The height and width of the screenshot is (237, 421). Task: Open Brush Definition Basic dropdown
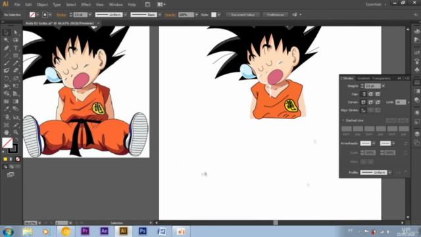[160, 14]
